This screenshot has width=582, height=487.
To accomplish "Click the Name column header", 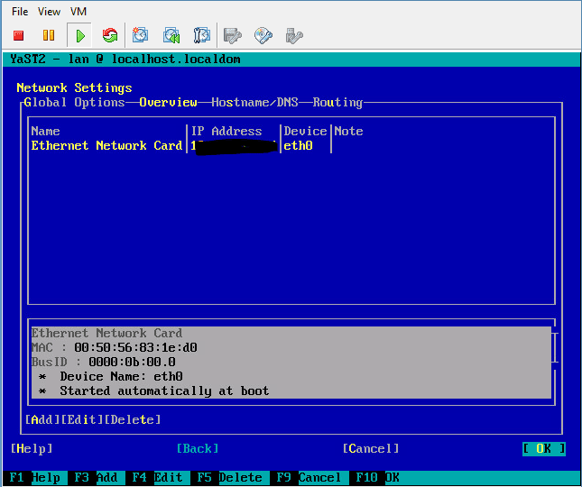I will point(46,131).
